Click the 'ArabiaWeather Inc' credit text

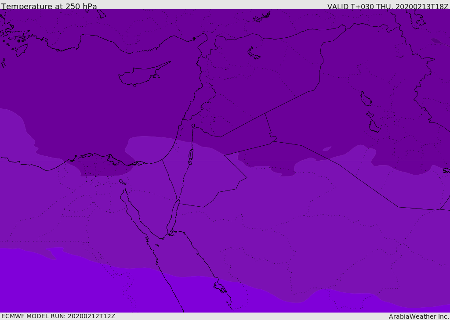(x=418, y=316)
